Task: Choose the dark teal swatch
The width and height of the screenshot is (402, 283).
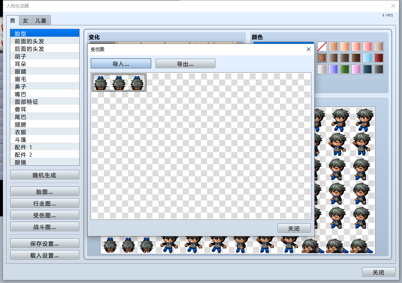Action: click(367, 69)
